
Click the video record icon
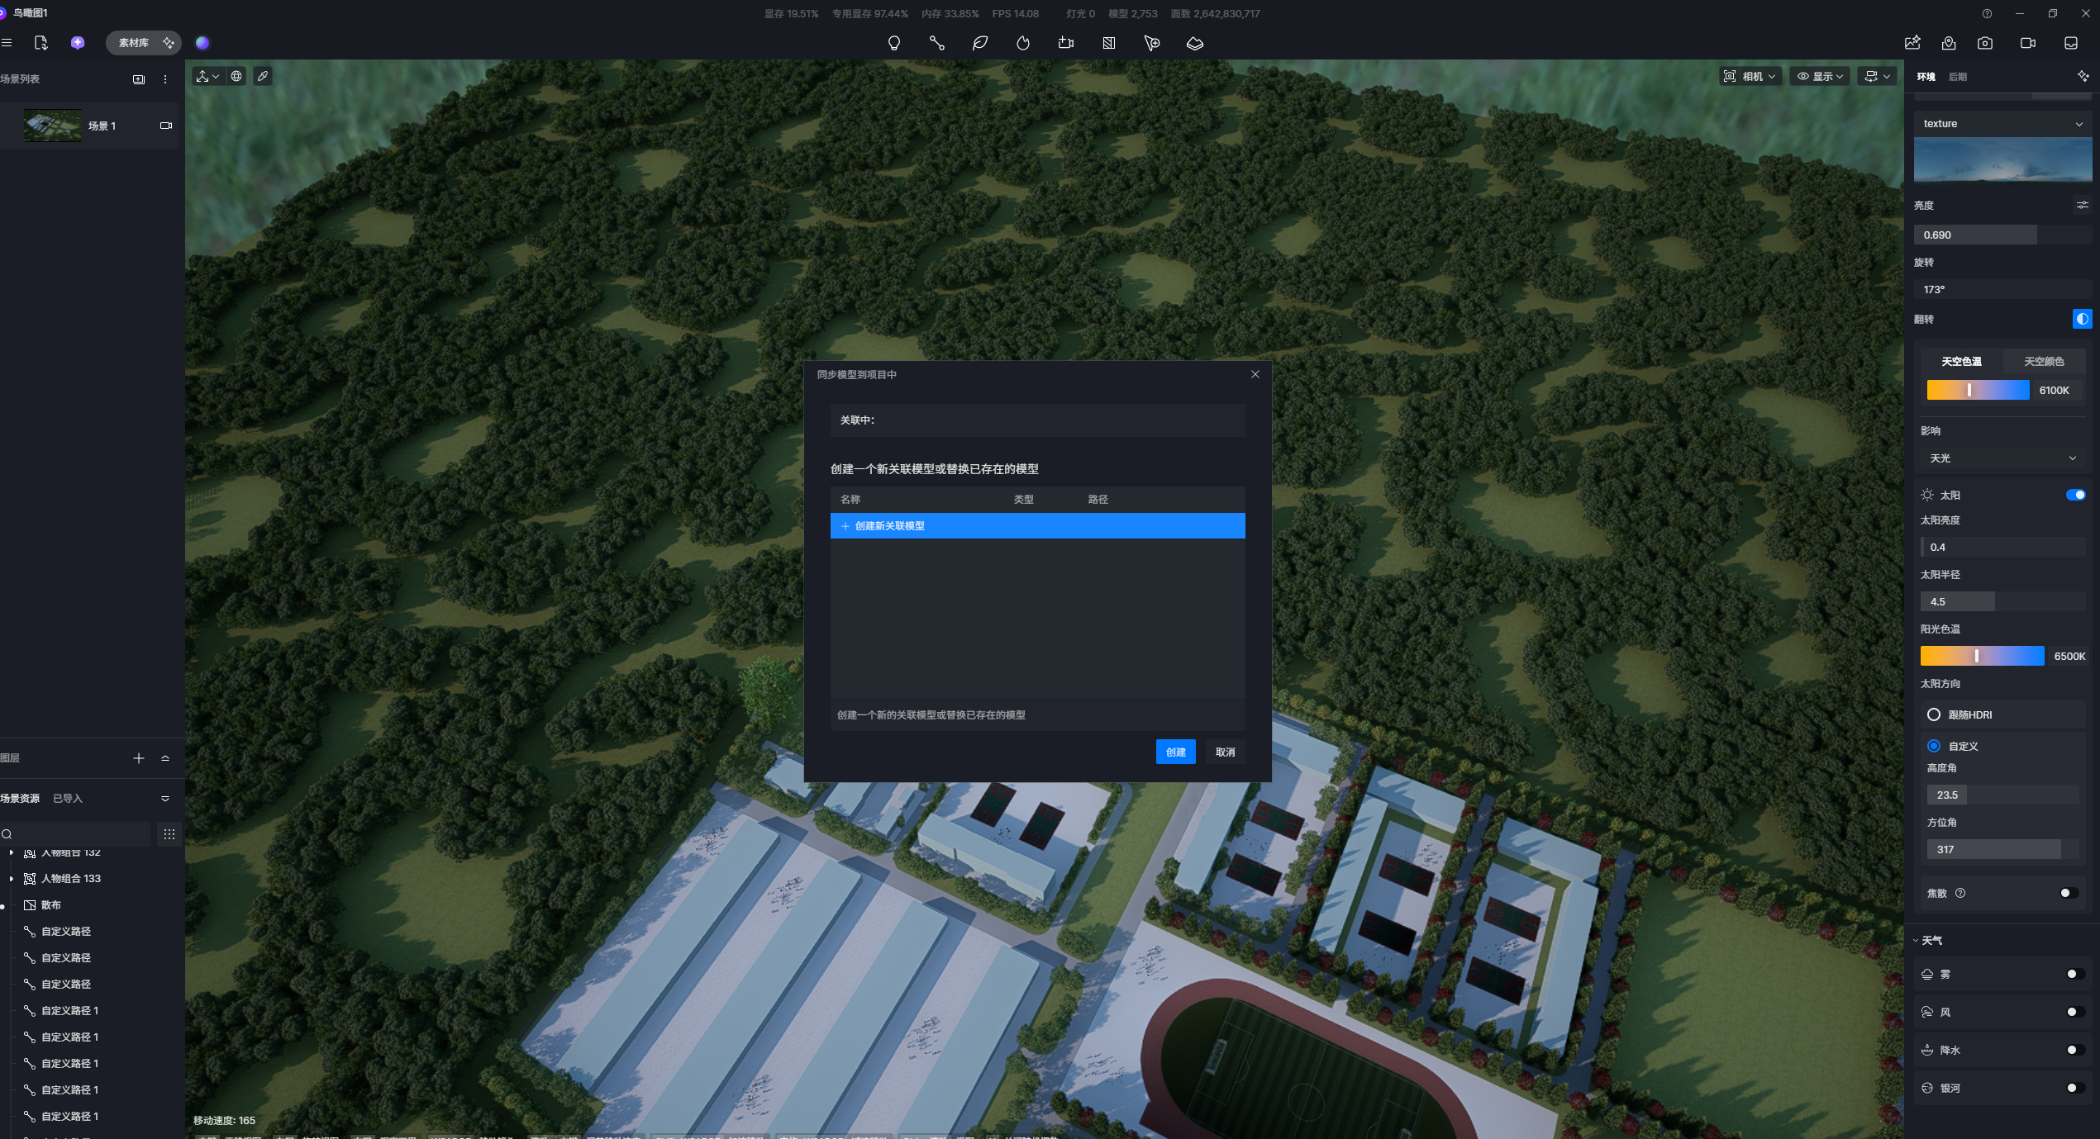[2027, 43]
